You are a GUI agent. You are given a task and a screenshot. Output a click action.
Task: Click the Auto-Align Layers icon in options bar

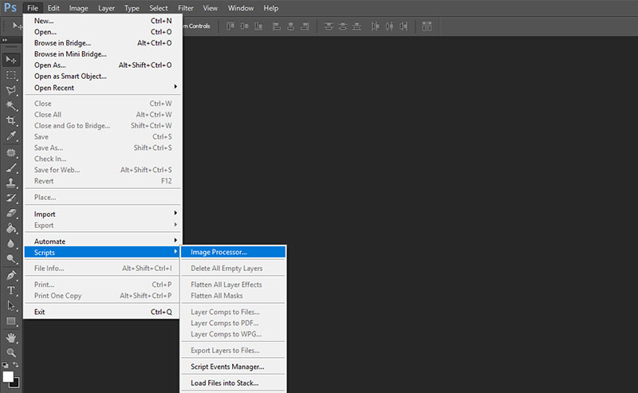427,26
